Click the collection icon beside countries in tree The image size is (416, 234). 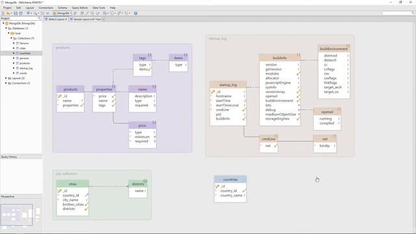[18, 53]
